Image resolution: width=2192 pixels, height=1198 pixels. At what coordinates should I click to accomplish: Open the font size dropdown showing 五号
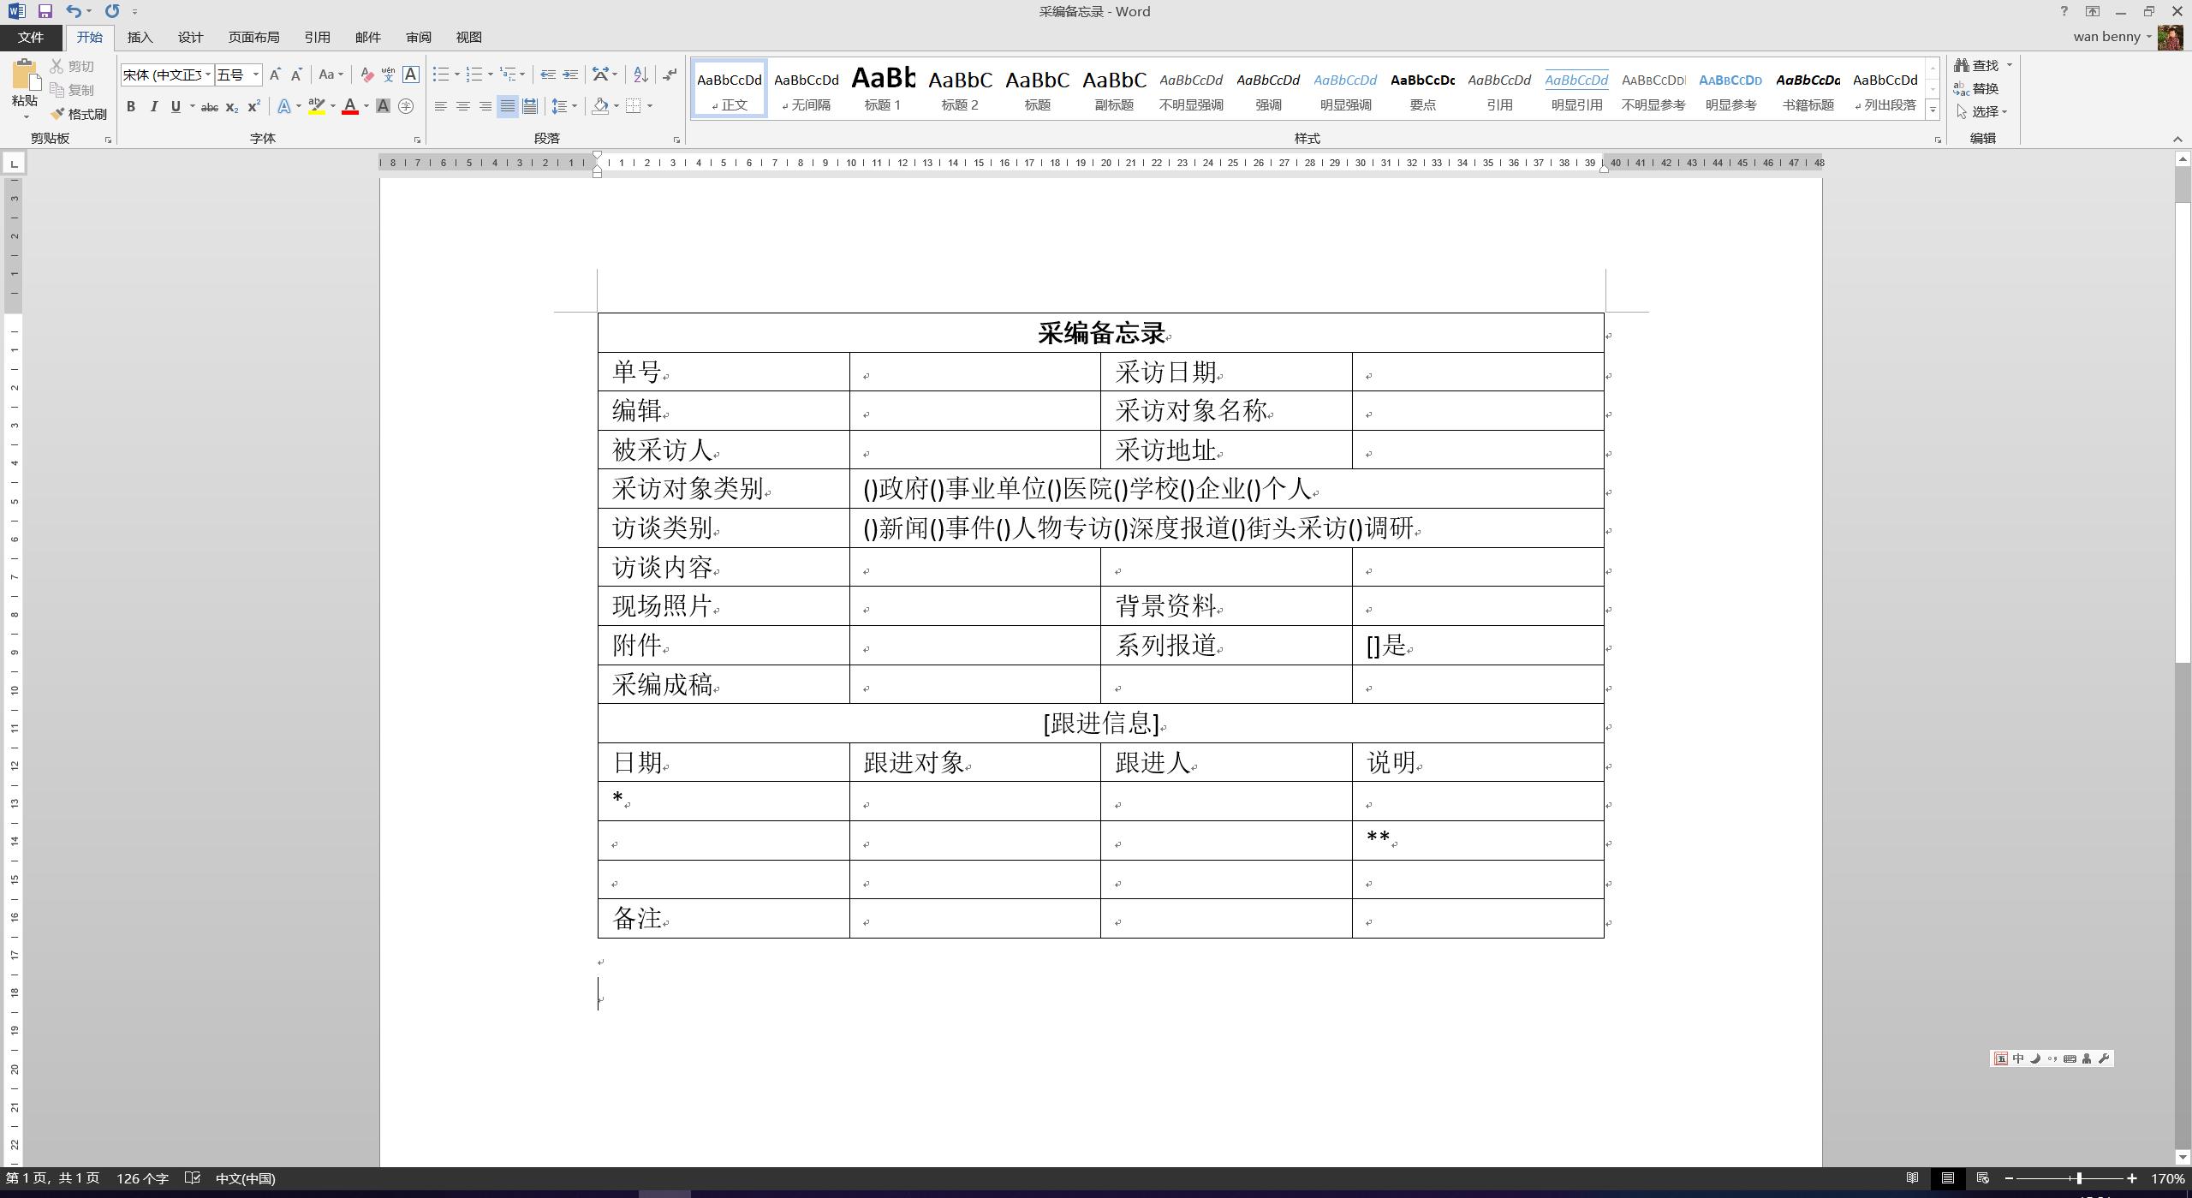tap(255, 75)
